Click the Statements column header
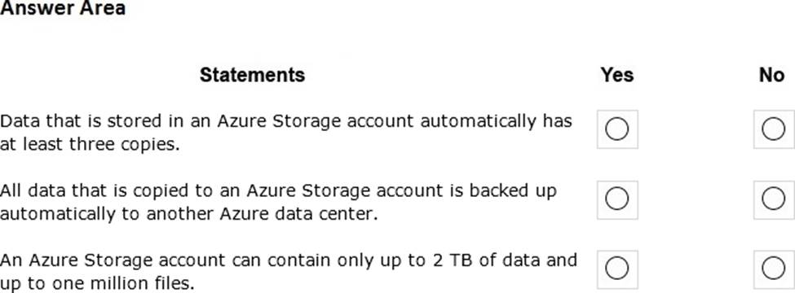Viewport: 795px width, 293px height. pos(253,75)
